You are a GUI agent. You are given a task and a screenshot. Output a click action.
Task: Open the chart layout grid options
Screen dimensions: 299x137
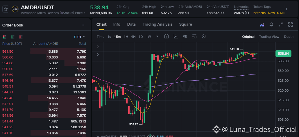290,24
